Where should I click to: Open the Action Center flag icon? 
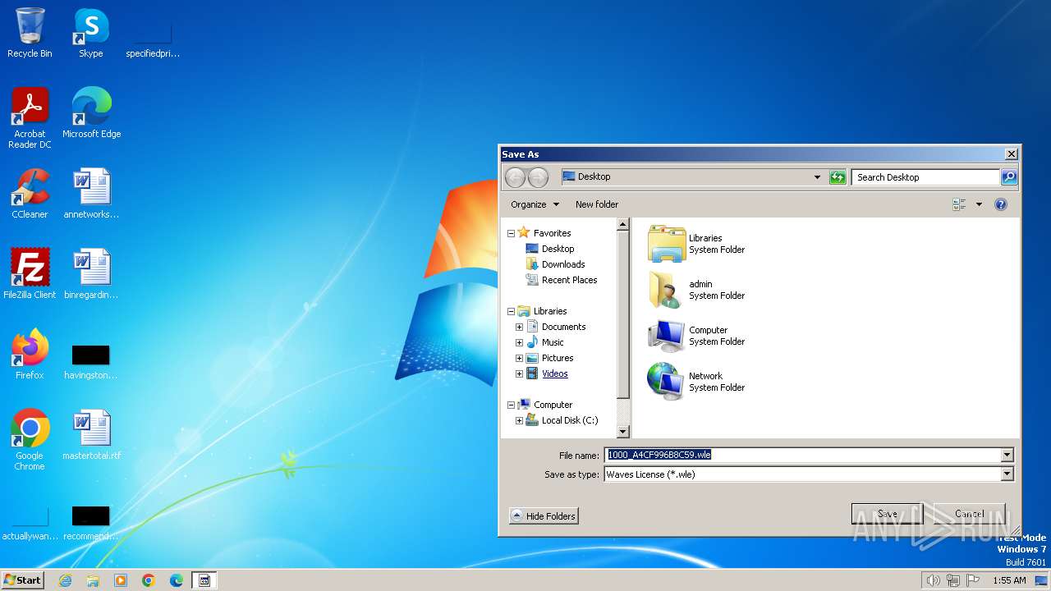974,580
